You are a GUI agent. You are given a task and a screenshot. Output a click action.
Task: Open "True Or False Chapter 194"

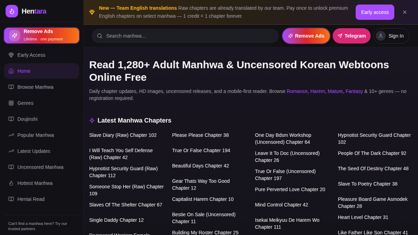coord(201,150)
